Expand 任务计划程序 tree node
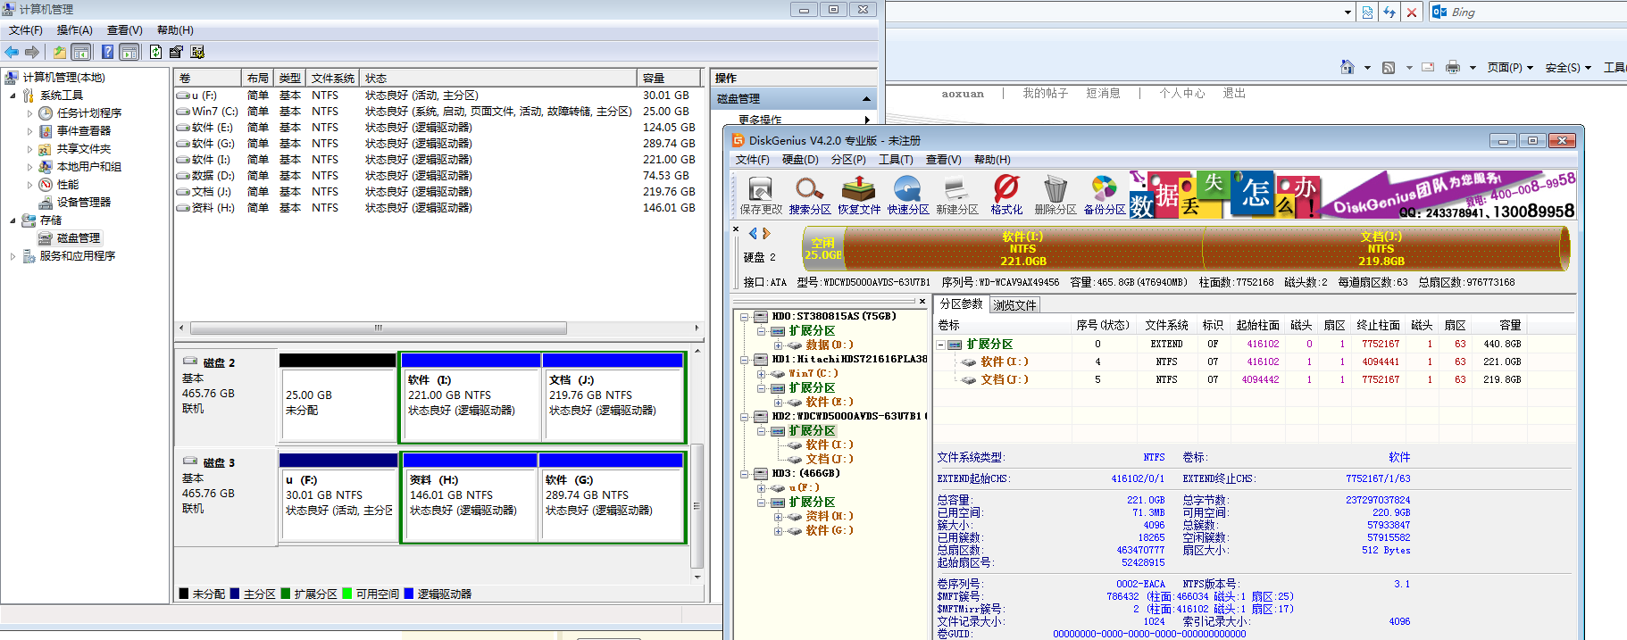1627x640 pixels. 29,113
